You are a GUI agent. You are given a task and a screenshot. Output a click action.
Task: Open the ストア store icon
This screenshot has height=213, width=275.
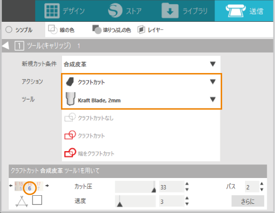(115, 11)
